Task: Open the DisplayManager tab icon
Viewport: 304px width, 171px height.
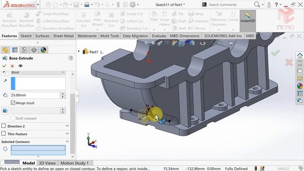Action: [x=43, y=50]
